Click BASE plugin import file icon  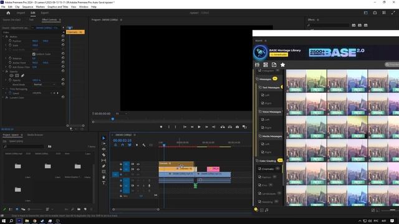click(274, 65)
